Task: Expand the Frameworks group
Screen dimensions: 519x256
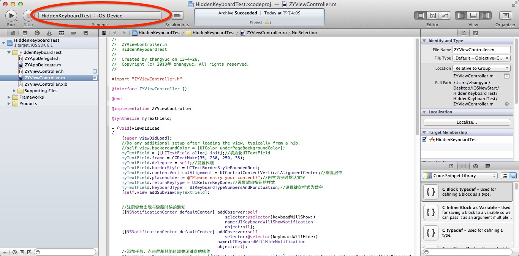Action: pos(9,97)
